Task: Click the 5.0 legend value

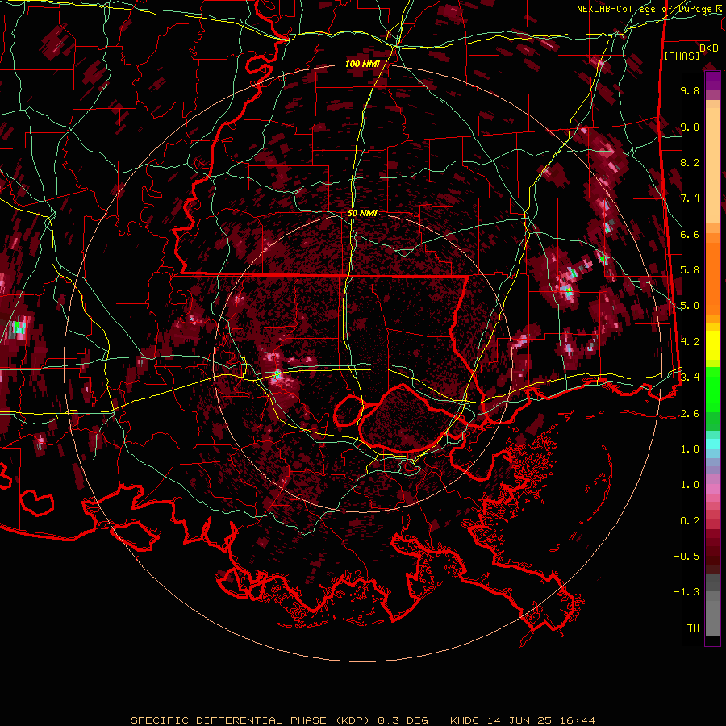Action: click(690, 306)
